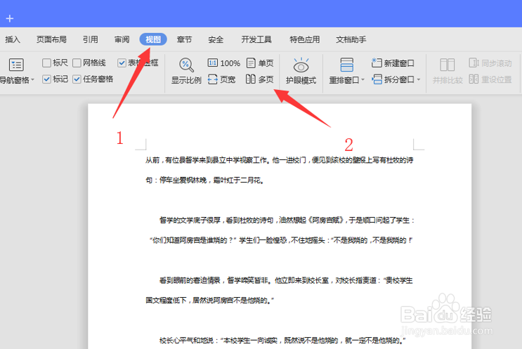Expand the rearrange windows (重排窗口) dropdown arrow

363,80
